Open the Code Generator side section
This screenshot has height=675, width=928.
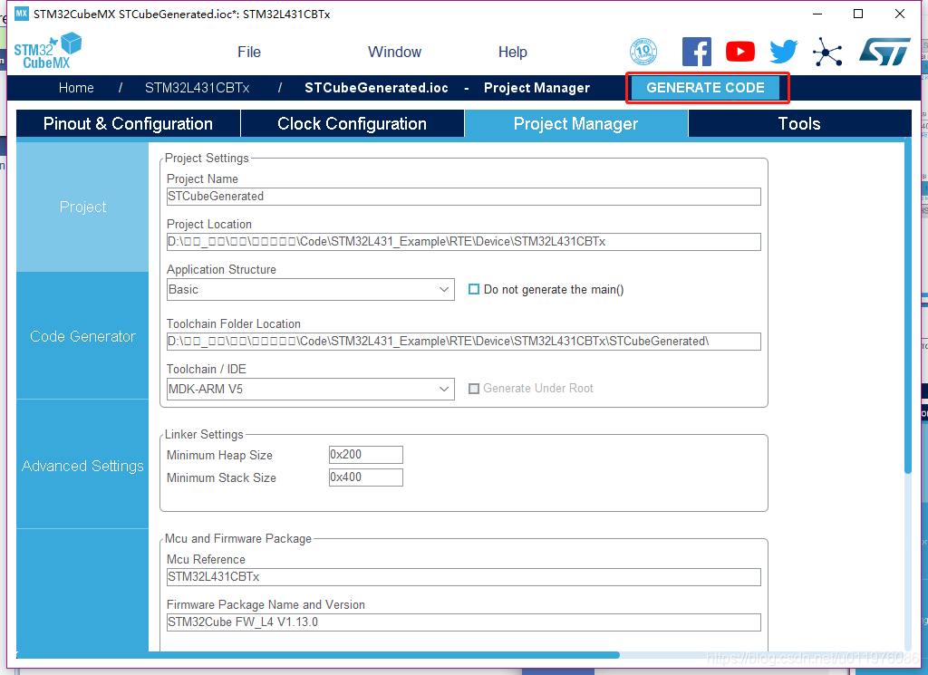click(82, 336)
